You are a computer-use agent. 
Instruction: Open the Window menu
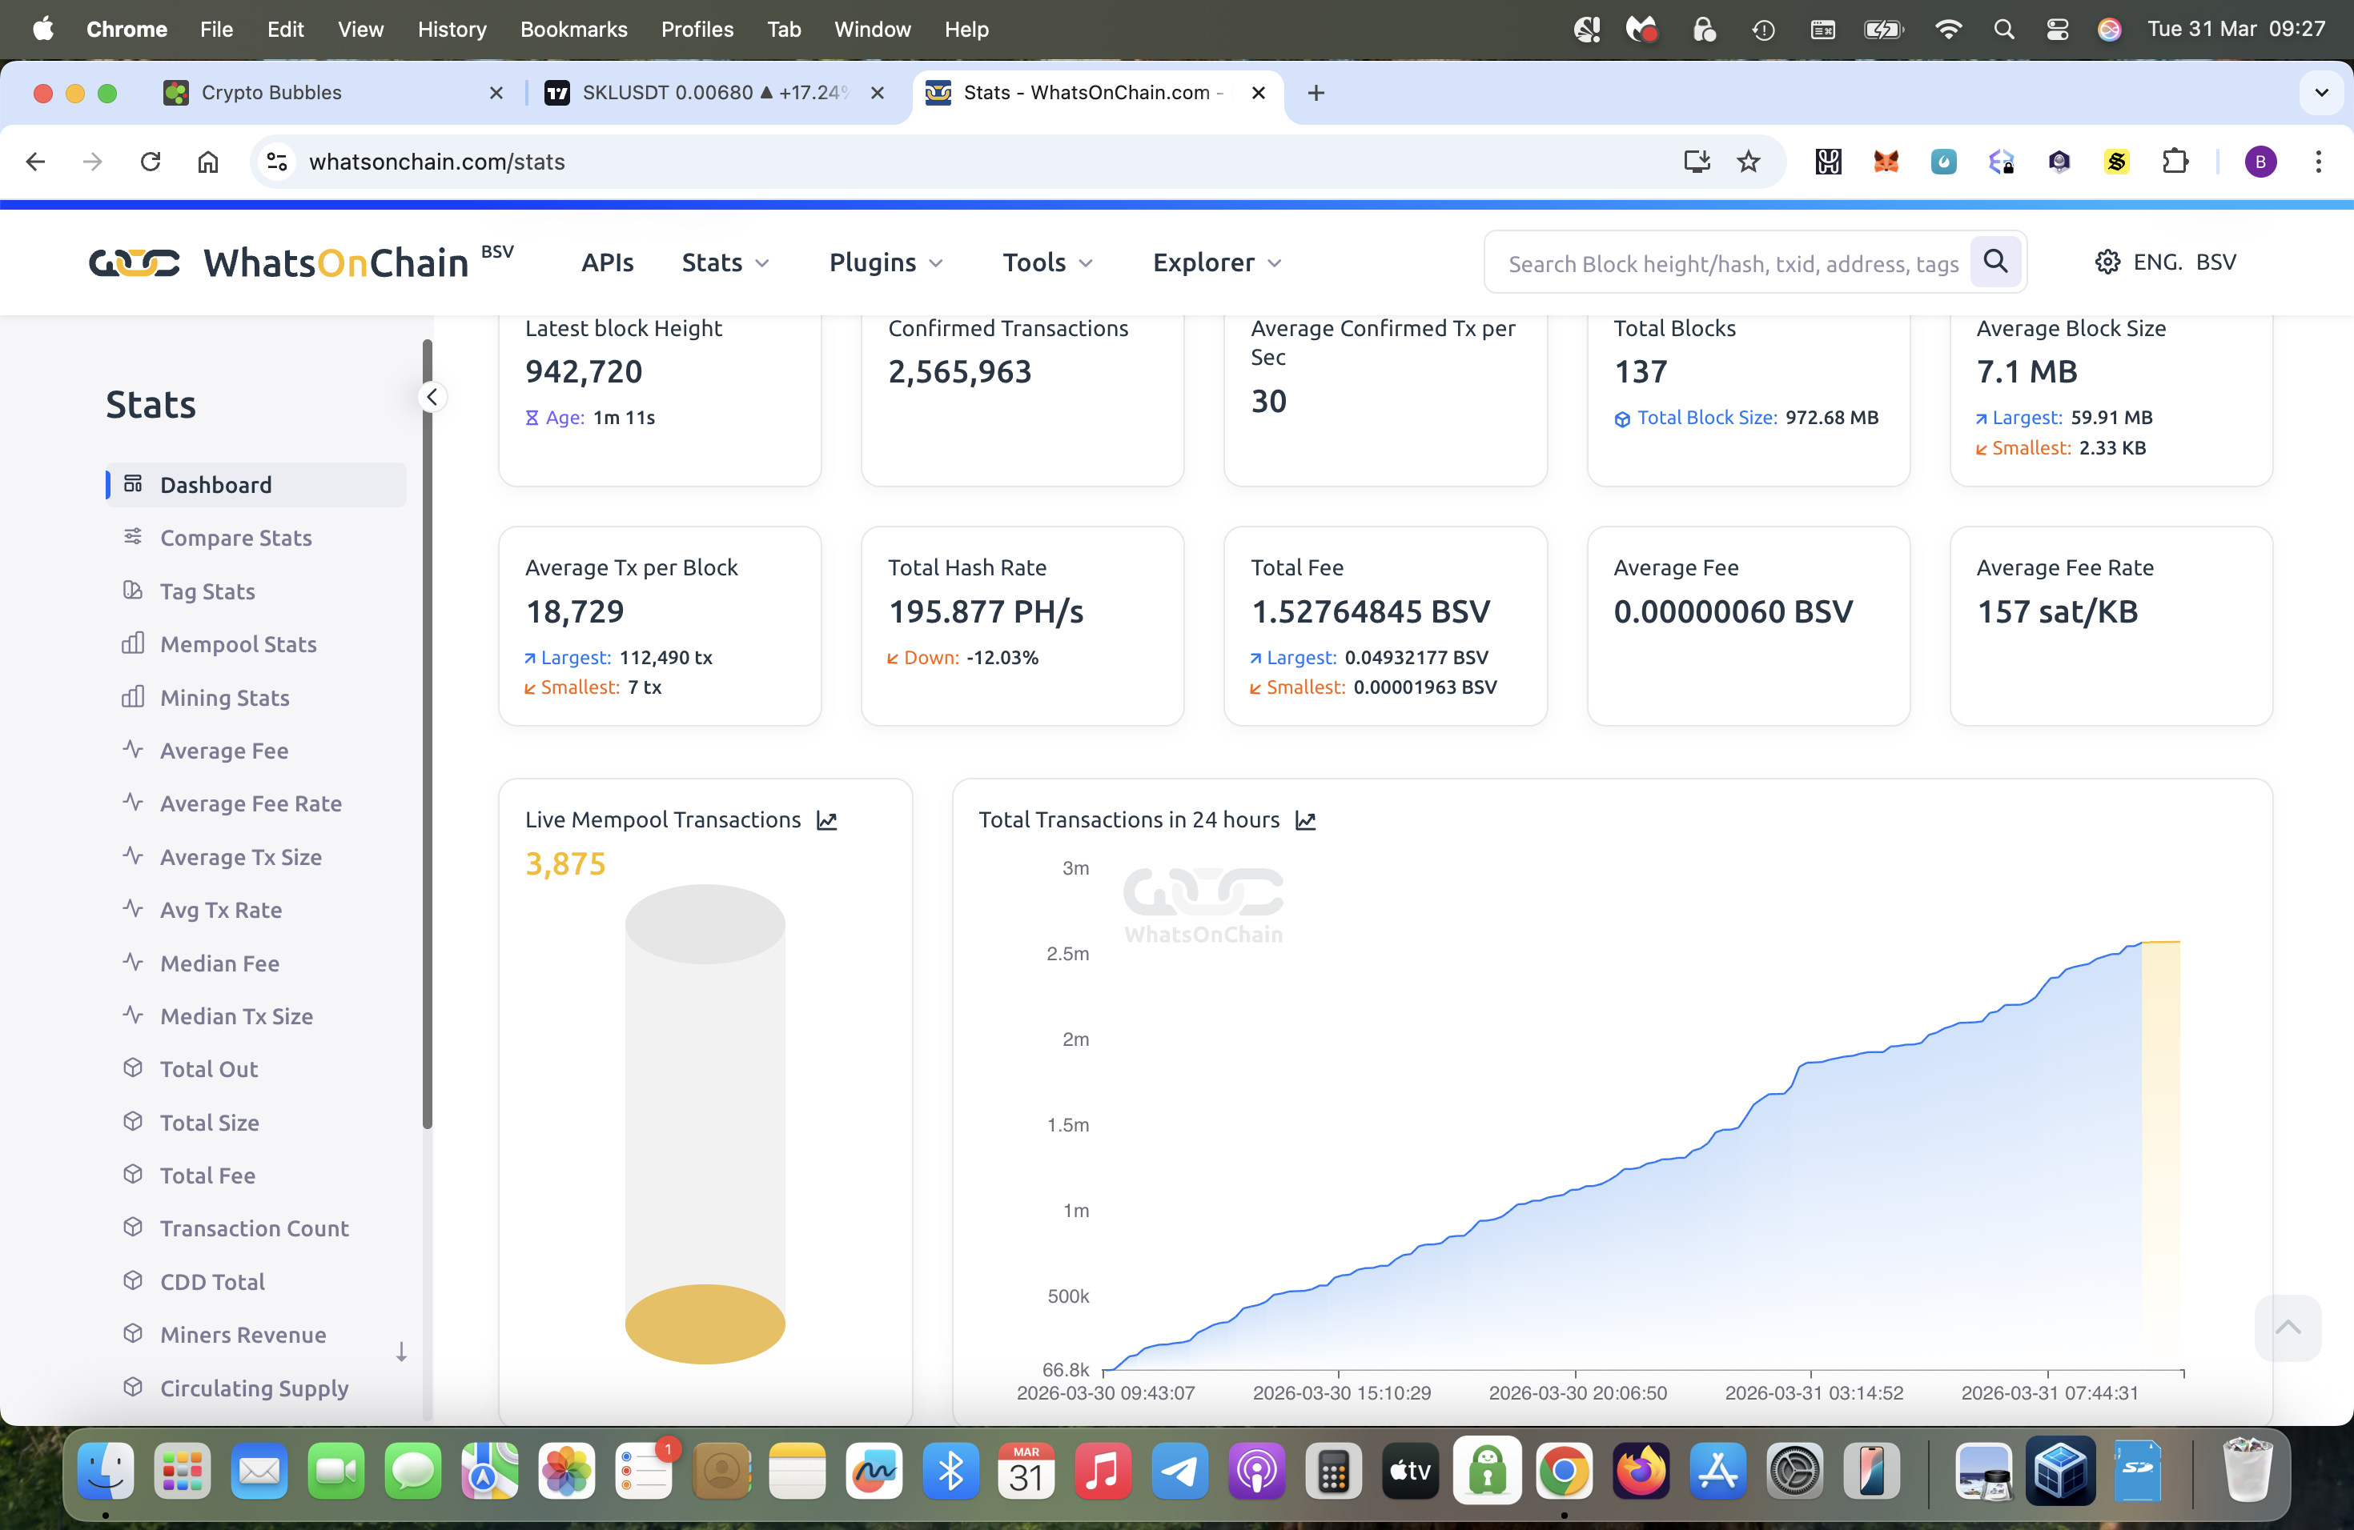(871, 30)
